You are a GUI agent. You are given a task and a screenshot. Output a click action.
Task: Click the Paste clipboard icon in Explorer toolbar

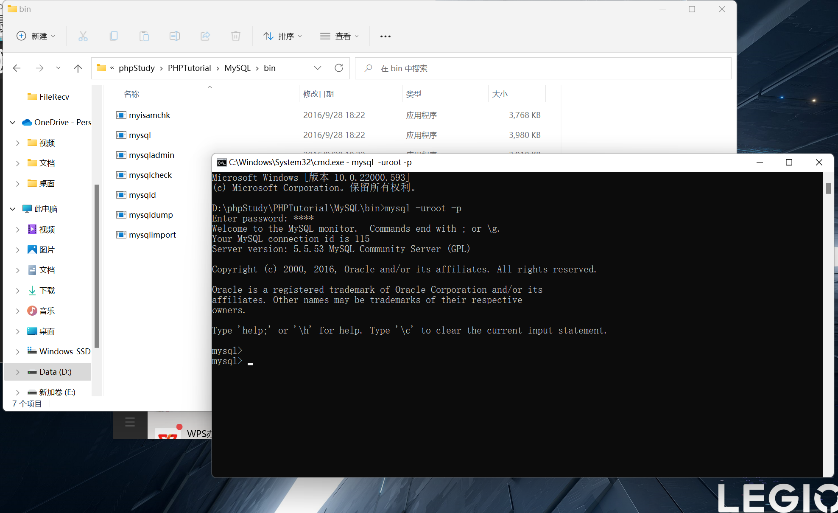[144, 36]
